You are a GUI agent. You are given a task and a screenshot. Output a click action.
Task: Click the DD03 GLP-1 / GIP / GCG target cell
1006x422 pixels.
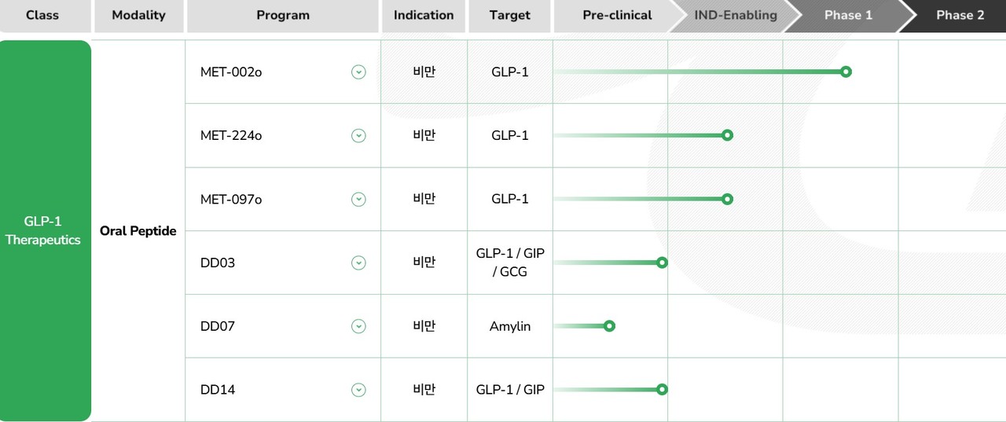point(510,262)
